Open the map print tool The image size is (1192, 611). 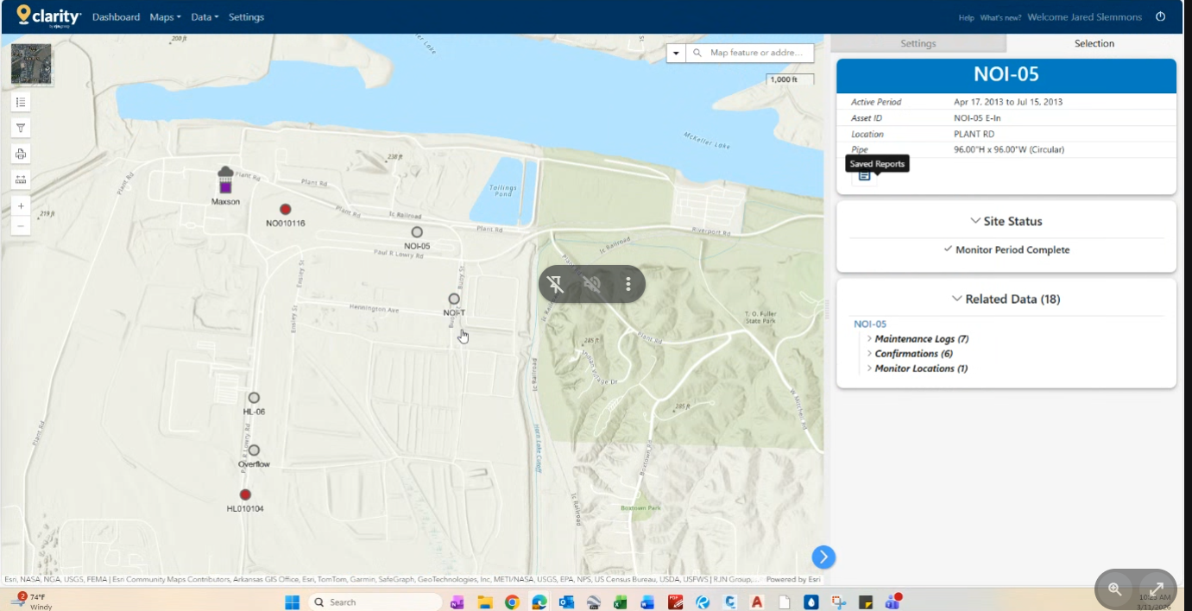21,154
